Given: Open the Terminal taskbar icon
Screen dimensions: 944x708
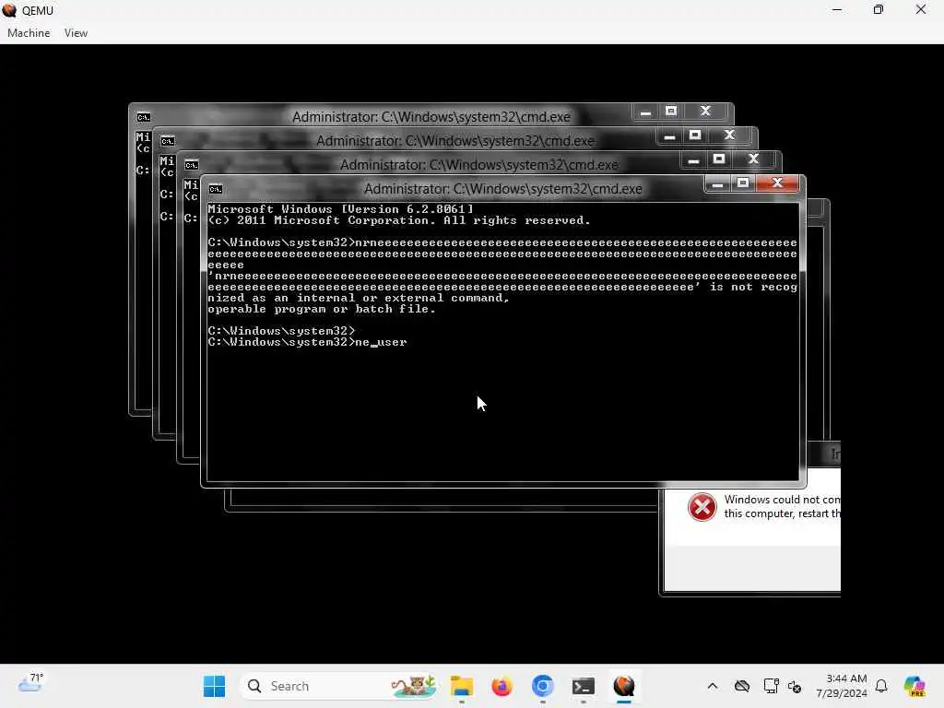Looking at the screenshot, I should click(x=584, y=686).
